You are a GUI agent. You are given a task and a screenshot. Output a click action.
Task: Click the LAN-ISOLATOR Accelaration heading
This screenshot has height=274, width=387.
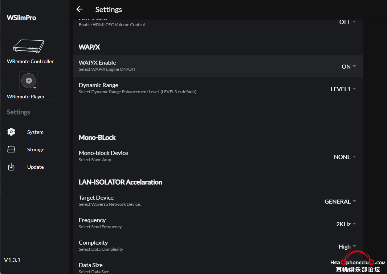pyautogui.click(x=121, y=182)
